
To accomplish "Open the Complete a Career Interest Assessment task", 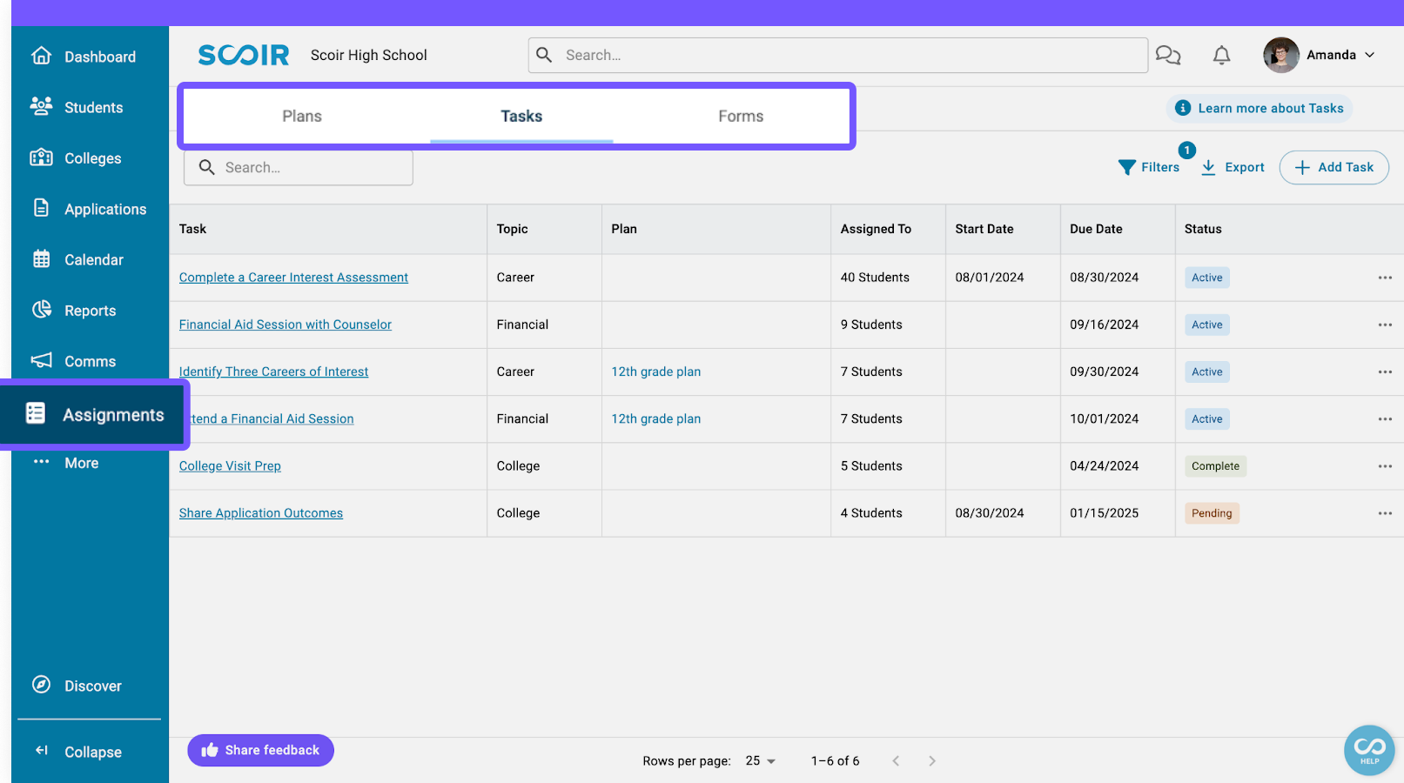I will 293,277.
